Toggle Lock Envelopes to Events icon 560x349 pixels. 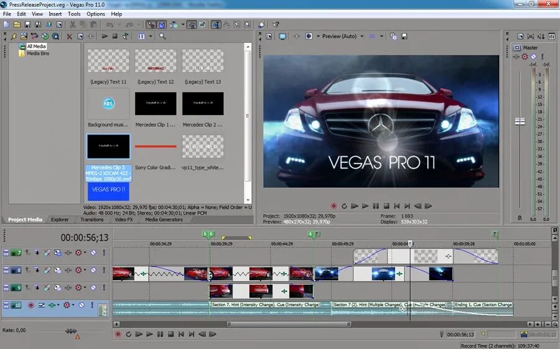[192, 25]
